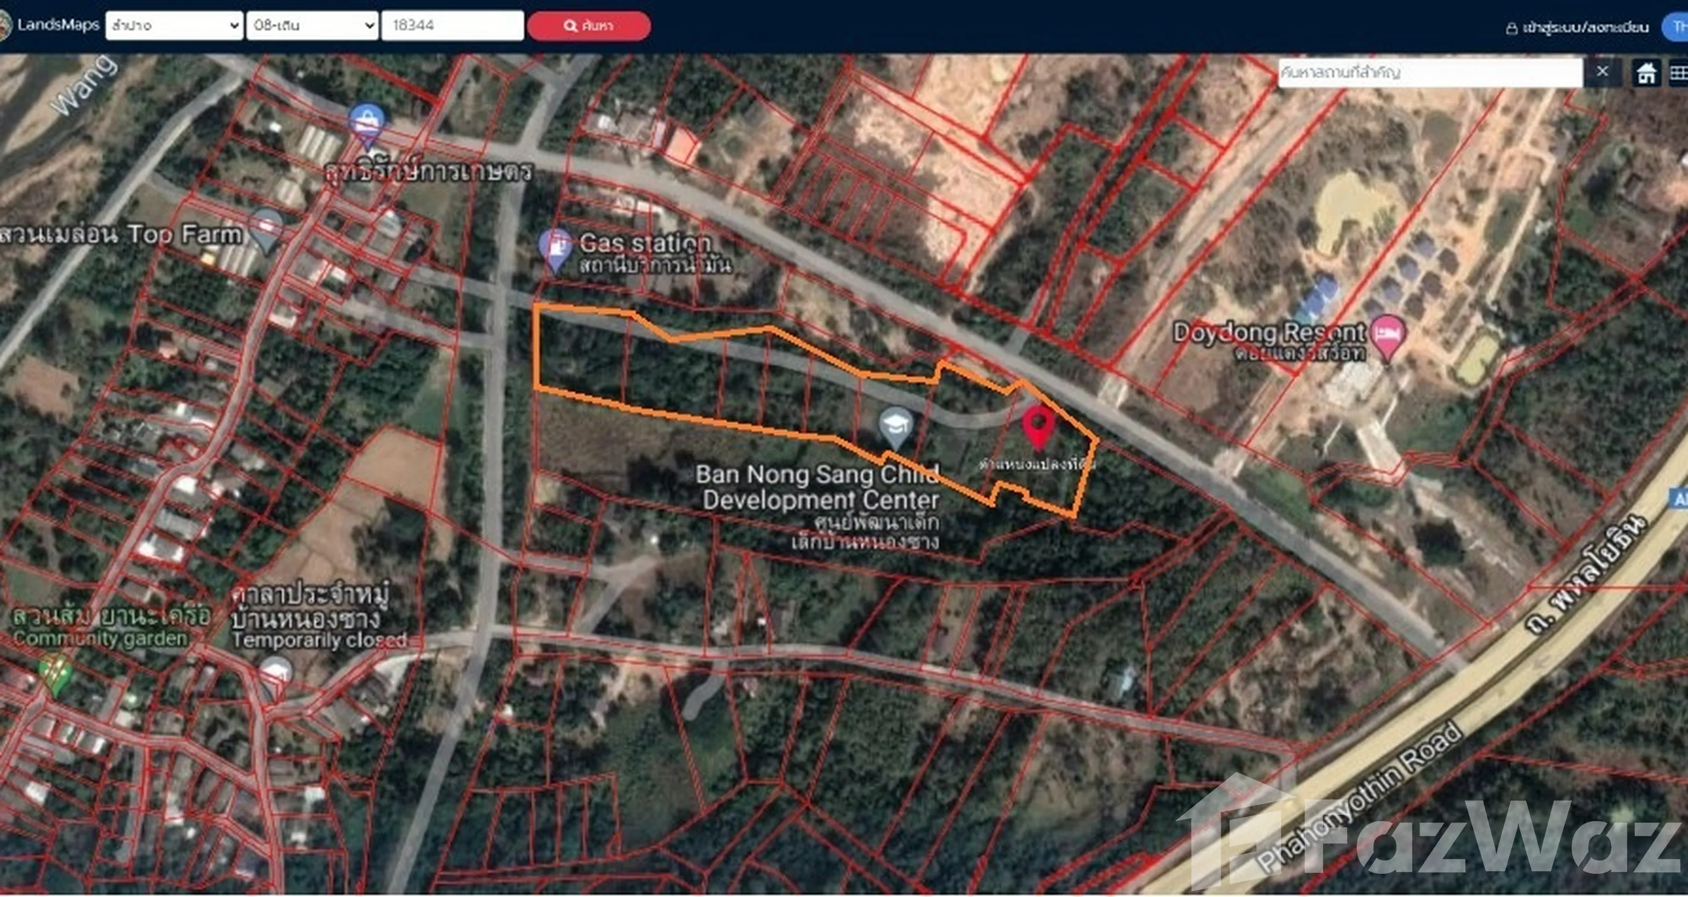Open the province dropdown showing ลำปาง
The image size is (1688, 897).
pos(174,25)
